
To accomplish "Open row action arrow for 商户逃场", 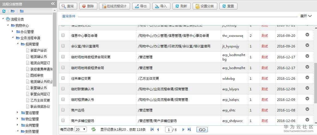I will click(x=307, y=109).
